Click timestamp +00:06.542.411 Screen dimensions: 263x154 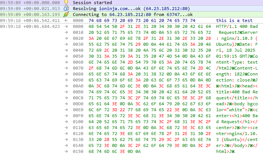coord(41,20)
